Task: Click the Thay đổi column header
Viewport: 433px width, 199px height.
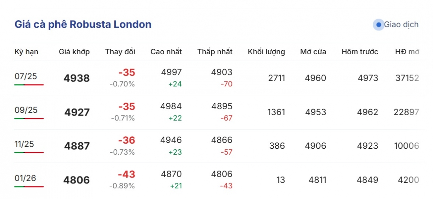Action: point(120,52)
